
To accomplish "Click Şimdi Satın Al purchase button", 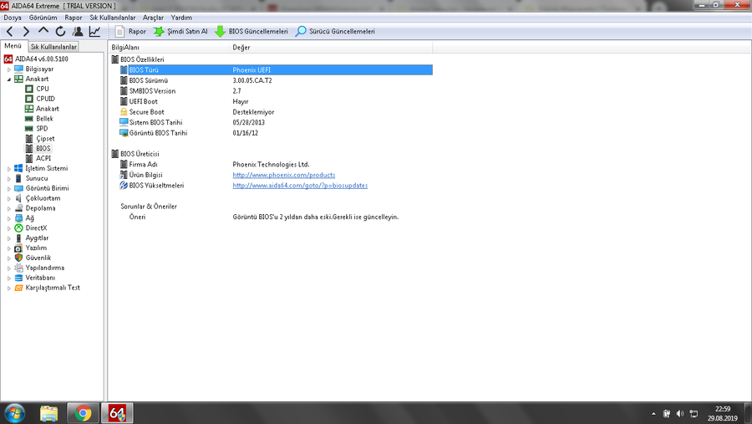I will 180,32.
